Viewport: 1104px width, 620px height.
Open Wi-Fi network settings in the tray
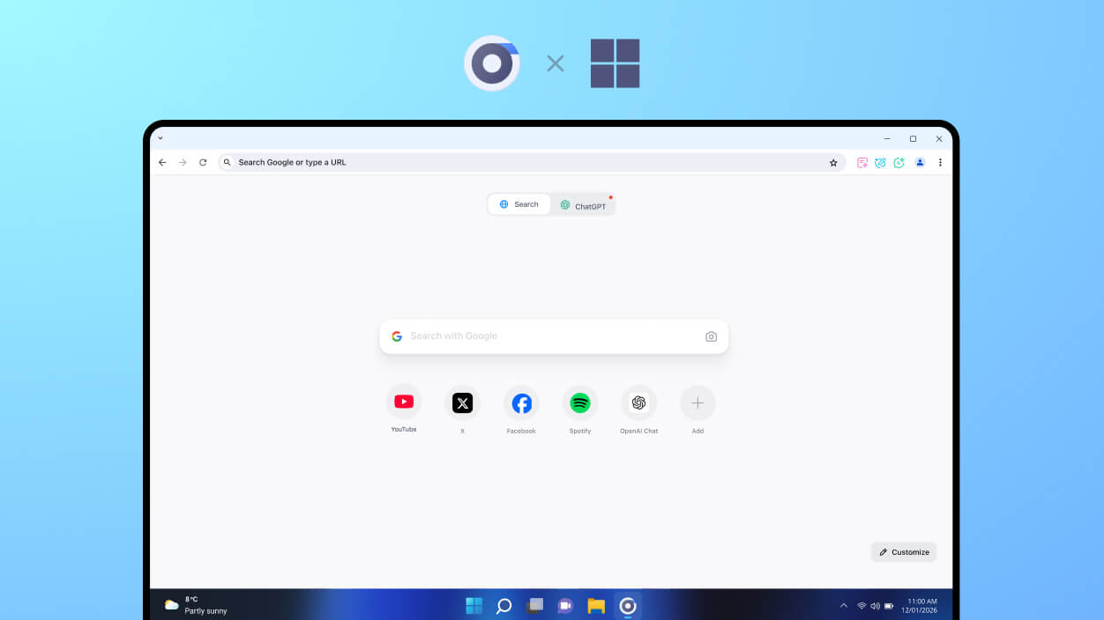click(862, 606)
